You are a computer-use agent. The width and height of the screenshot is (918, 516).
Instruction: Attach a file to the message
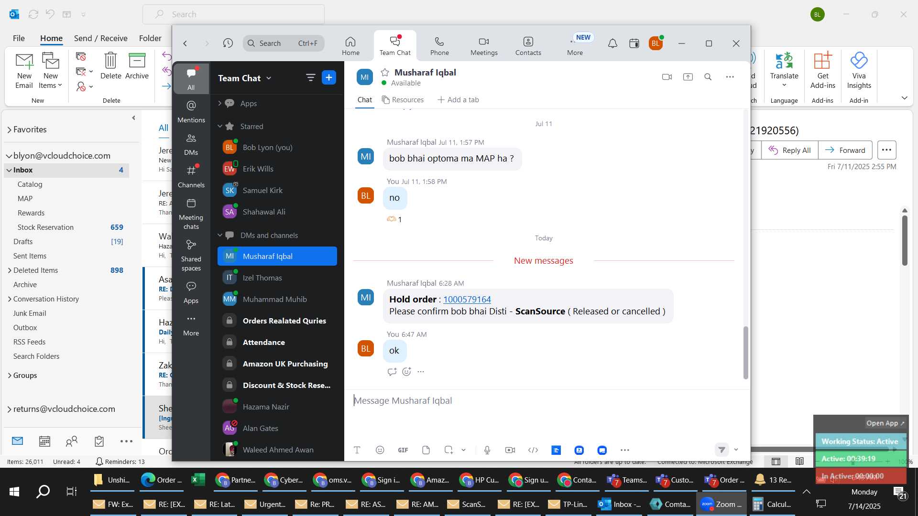pos(426,450)
